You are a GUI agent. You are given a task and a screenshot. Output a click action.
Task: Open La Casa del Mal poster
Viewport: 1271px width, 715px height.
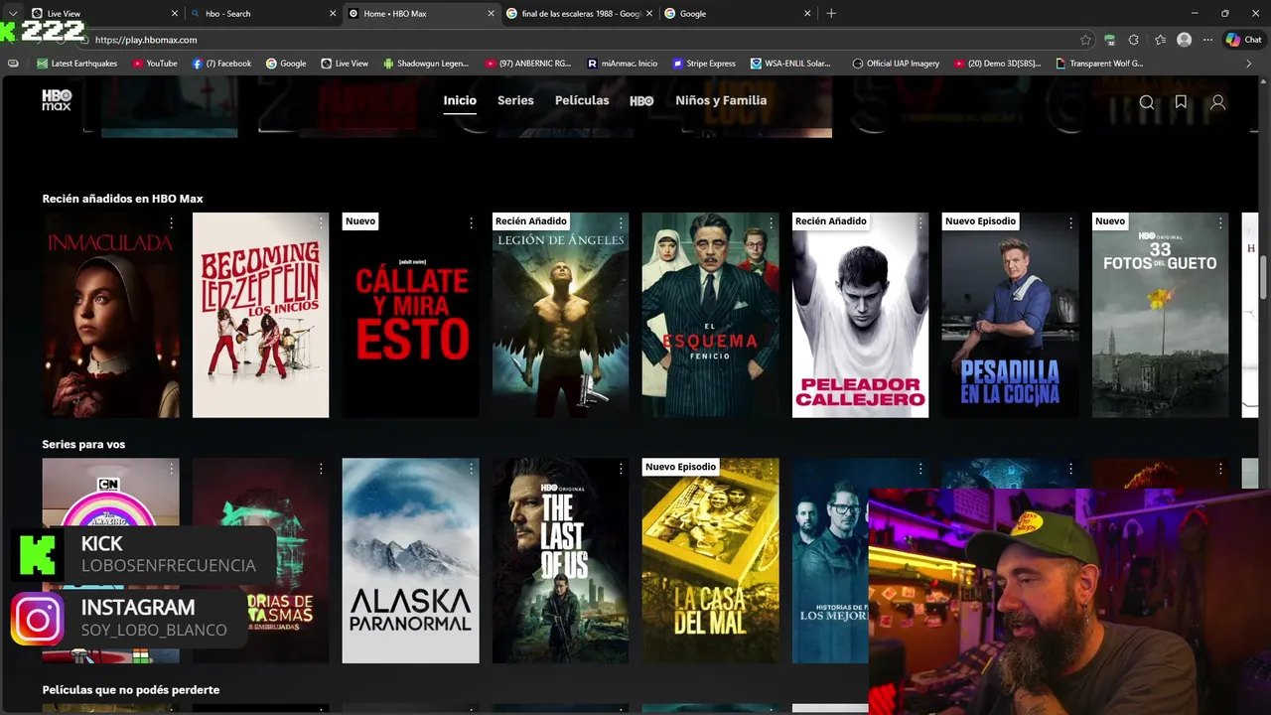710,560
